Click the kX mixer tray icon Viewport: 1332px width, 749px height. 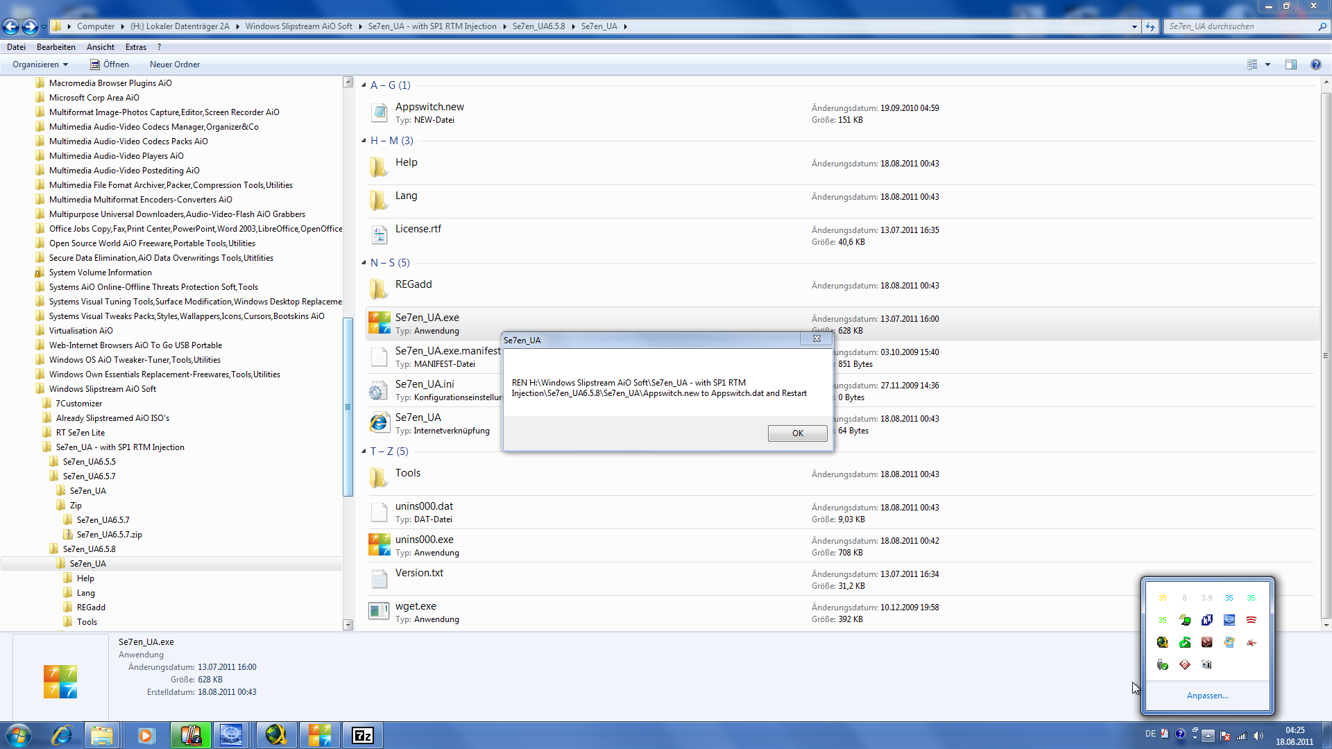tap(1206, 620)
